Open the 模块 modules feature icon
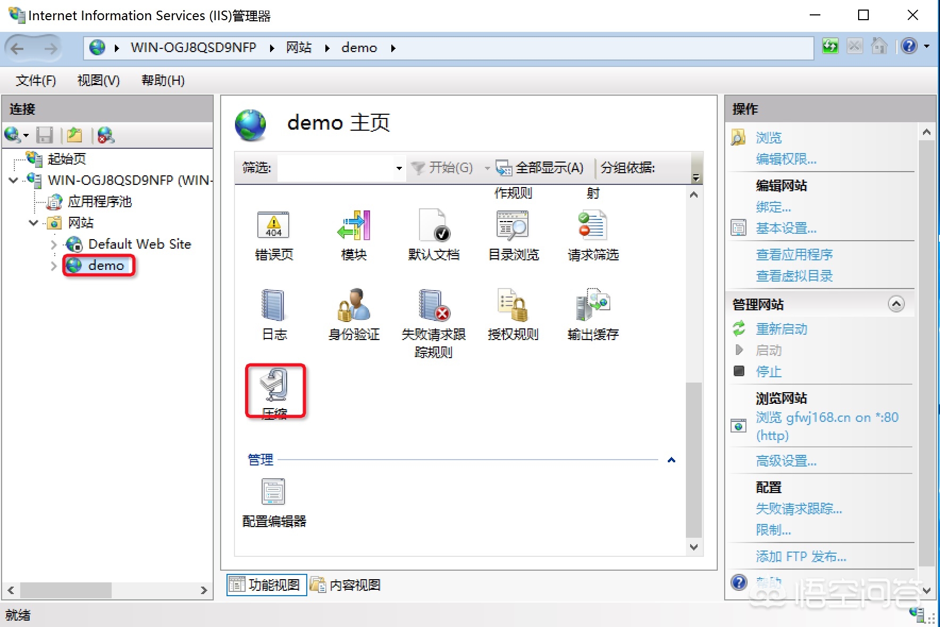 [x=354, y=225]
